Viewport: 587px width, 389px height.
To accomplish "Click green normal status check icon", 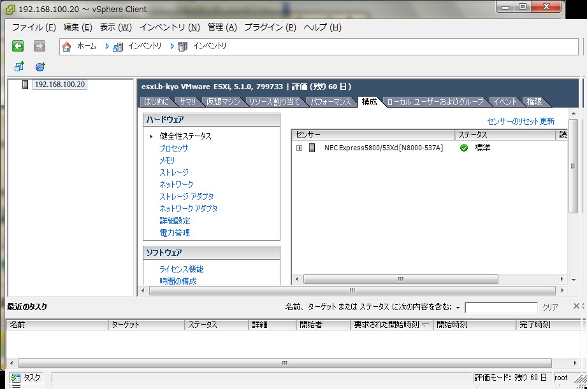I will click(x=464, y=148).
